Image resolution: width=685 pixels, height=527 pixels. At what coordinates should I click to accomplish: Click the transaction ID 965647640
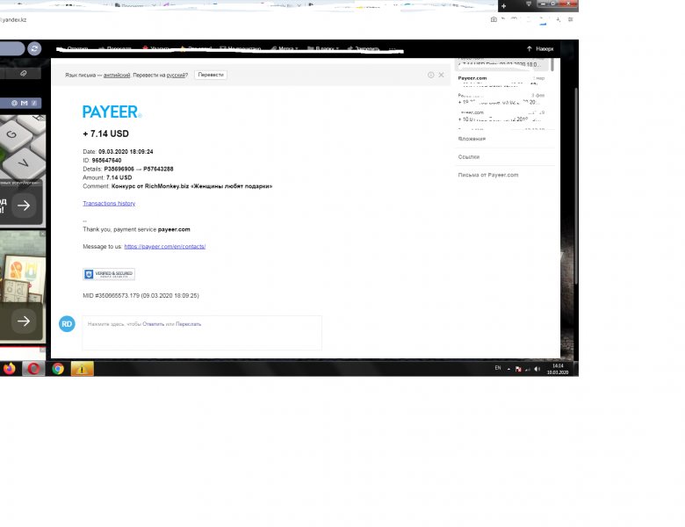pyautogui.click(x=106, y=161)
